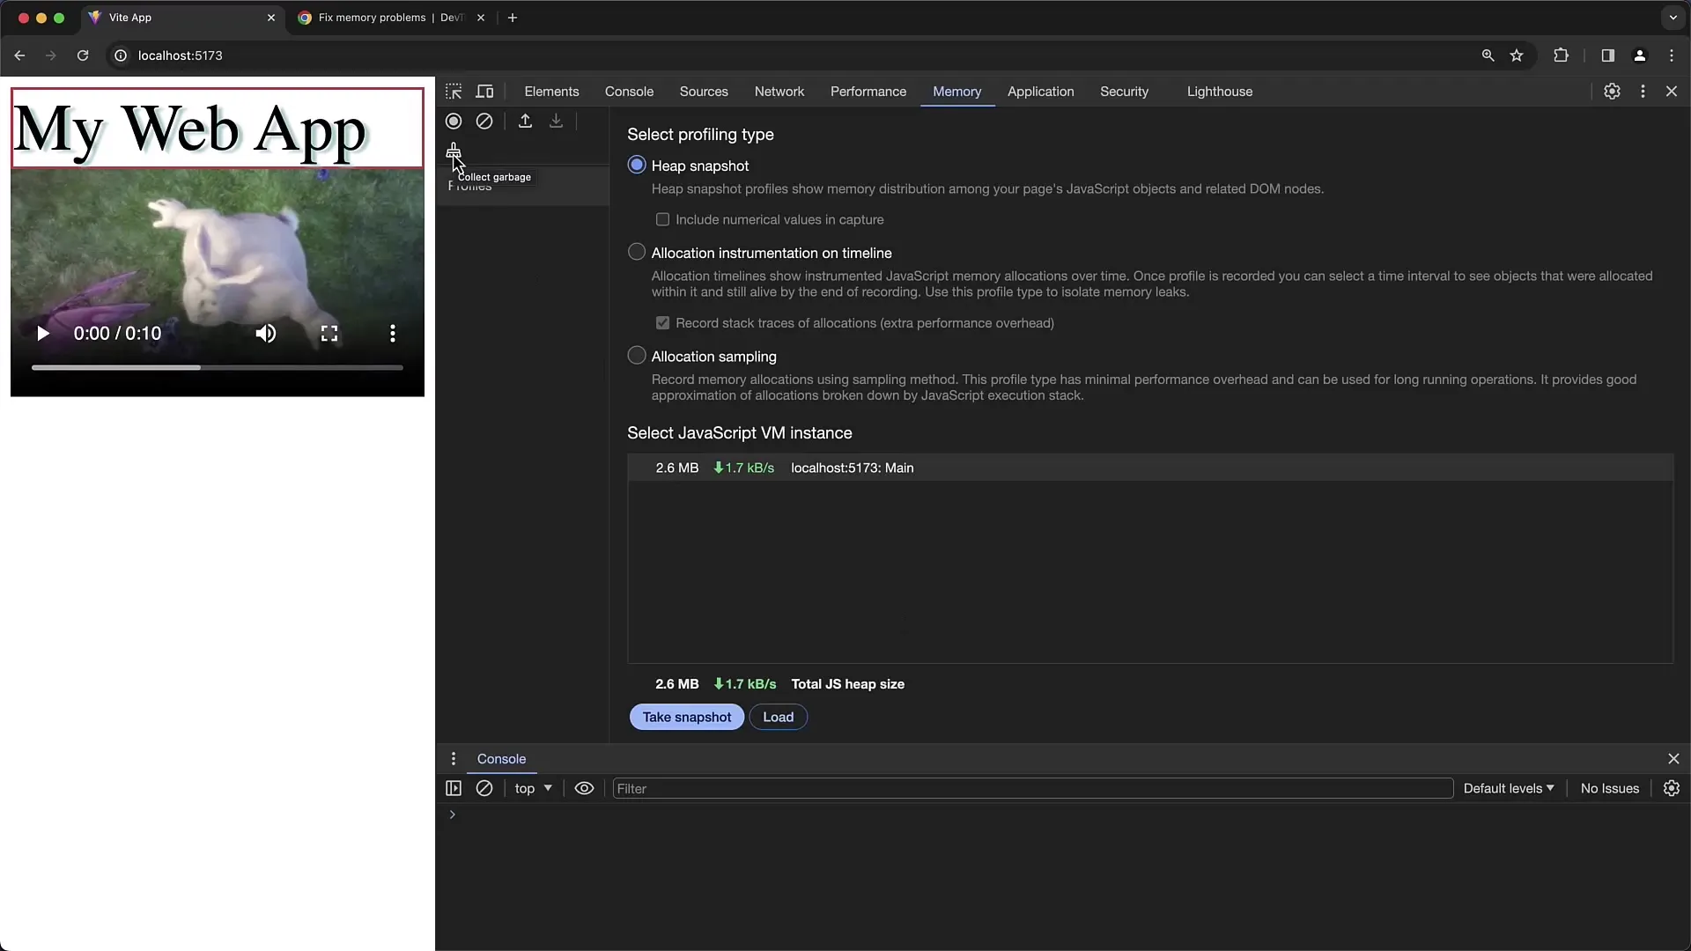Enable Include numerical values in capture
1691x951 pixels.
click(662, 218)
